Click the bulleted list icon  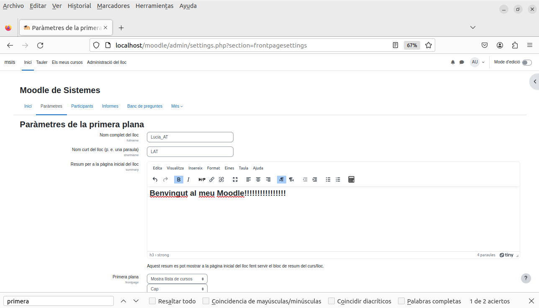pos(328,179)
